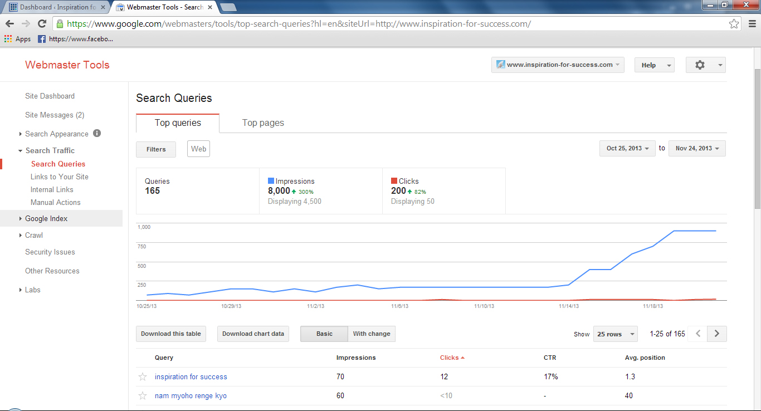Switch to the Top queries tab
The image size is (761, 411).
(x=178, y=123)
